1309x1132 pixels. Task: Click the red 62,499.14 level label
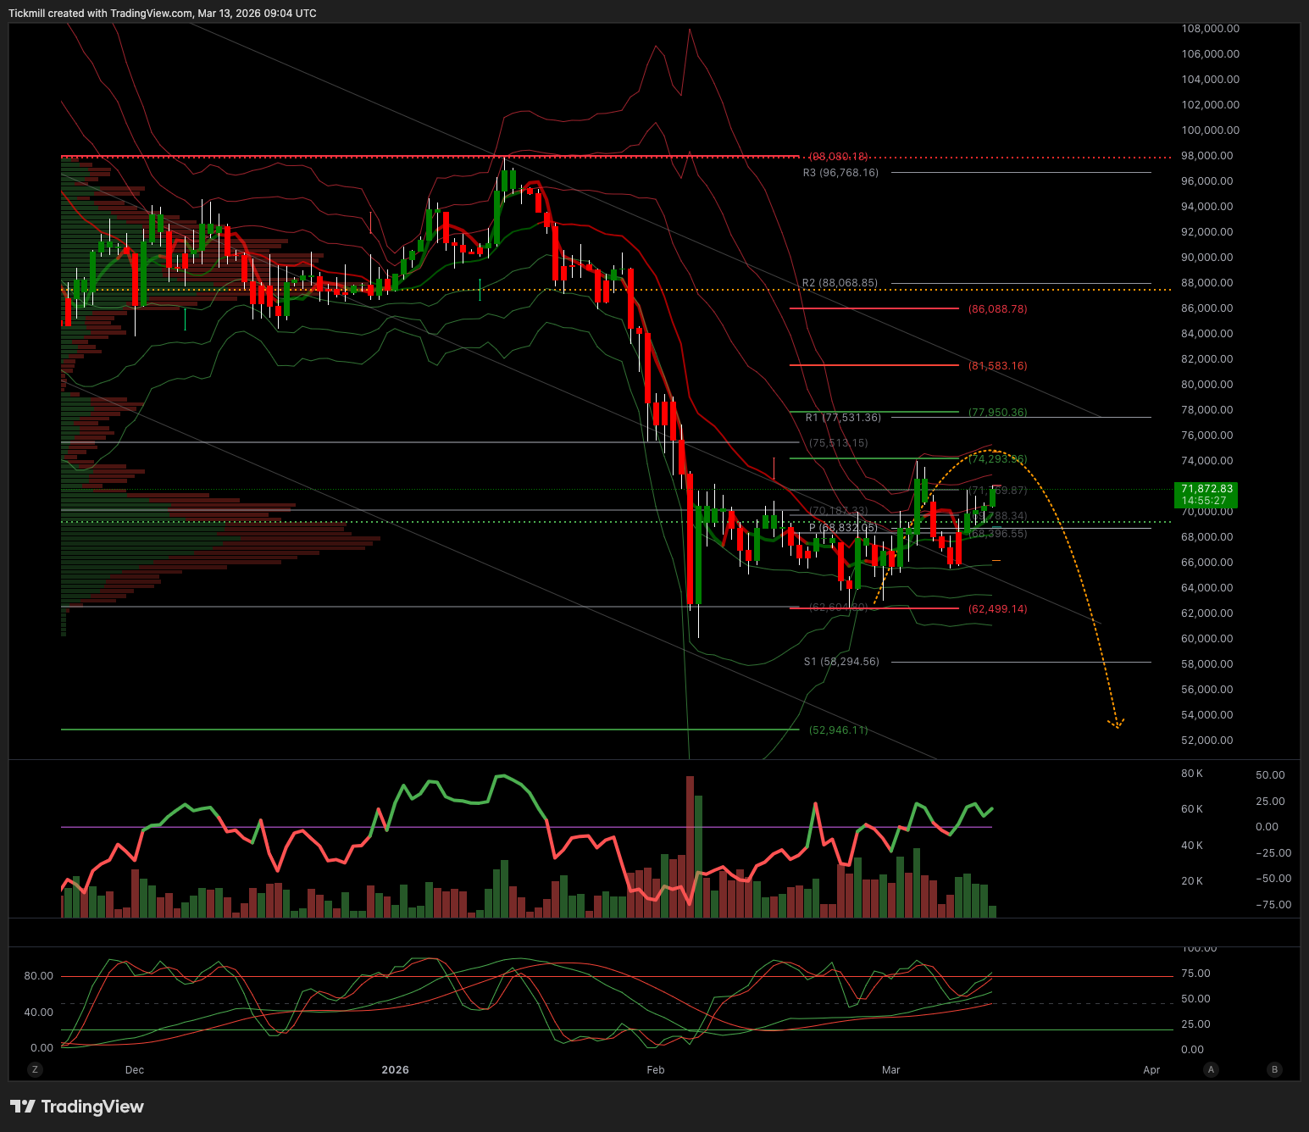tap(997, 609)
